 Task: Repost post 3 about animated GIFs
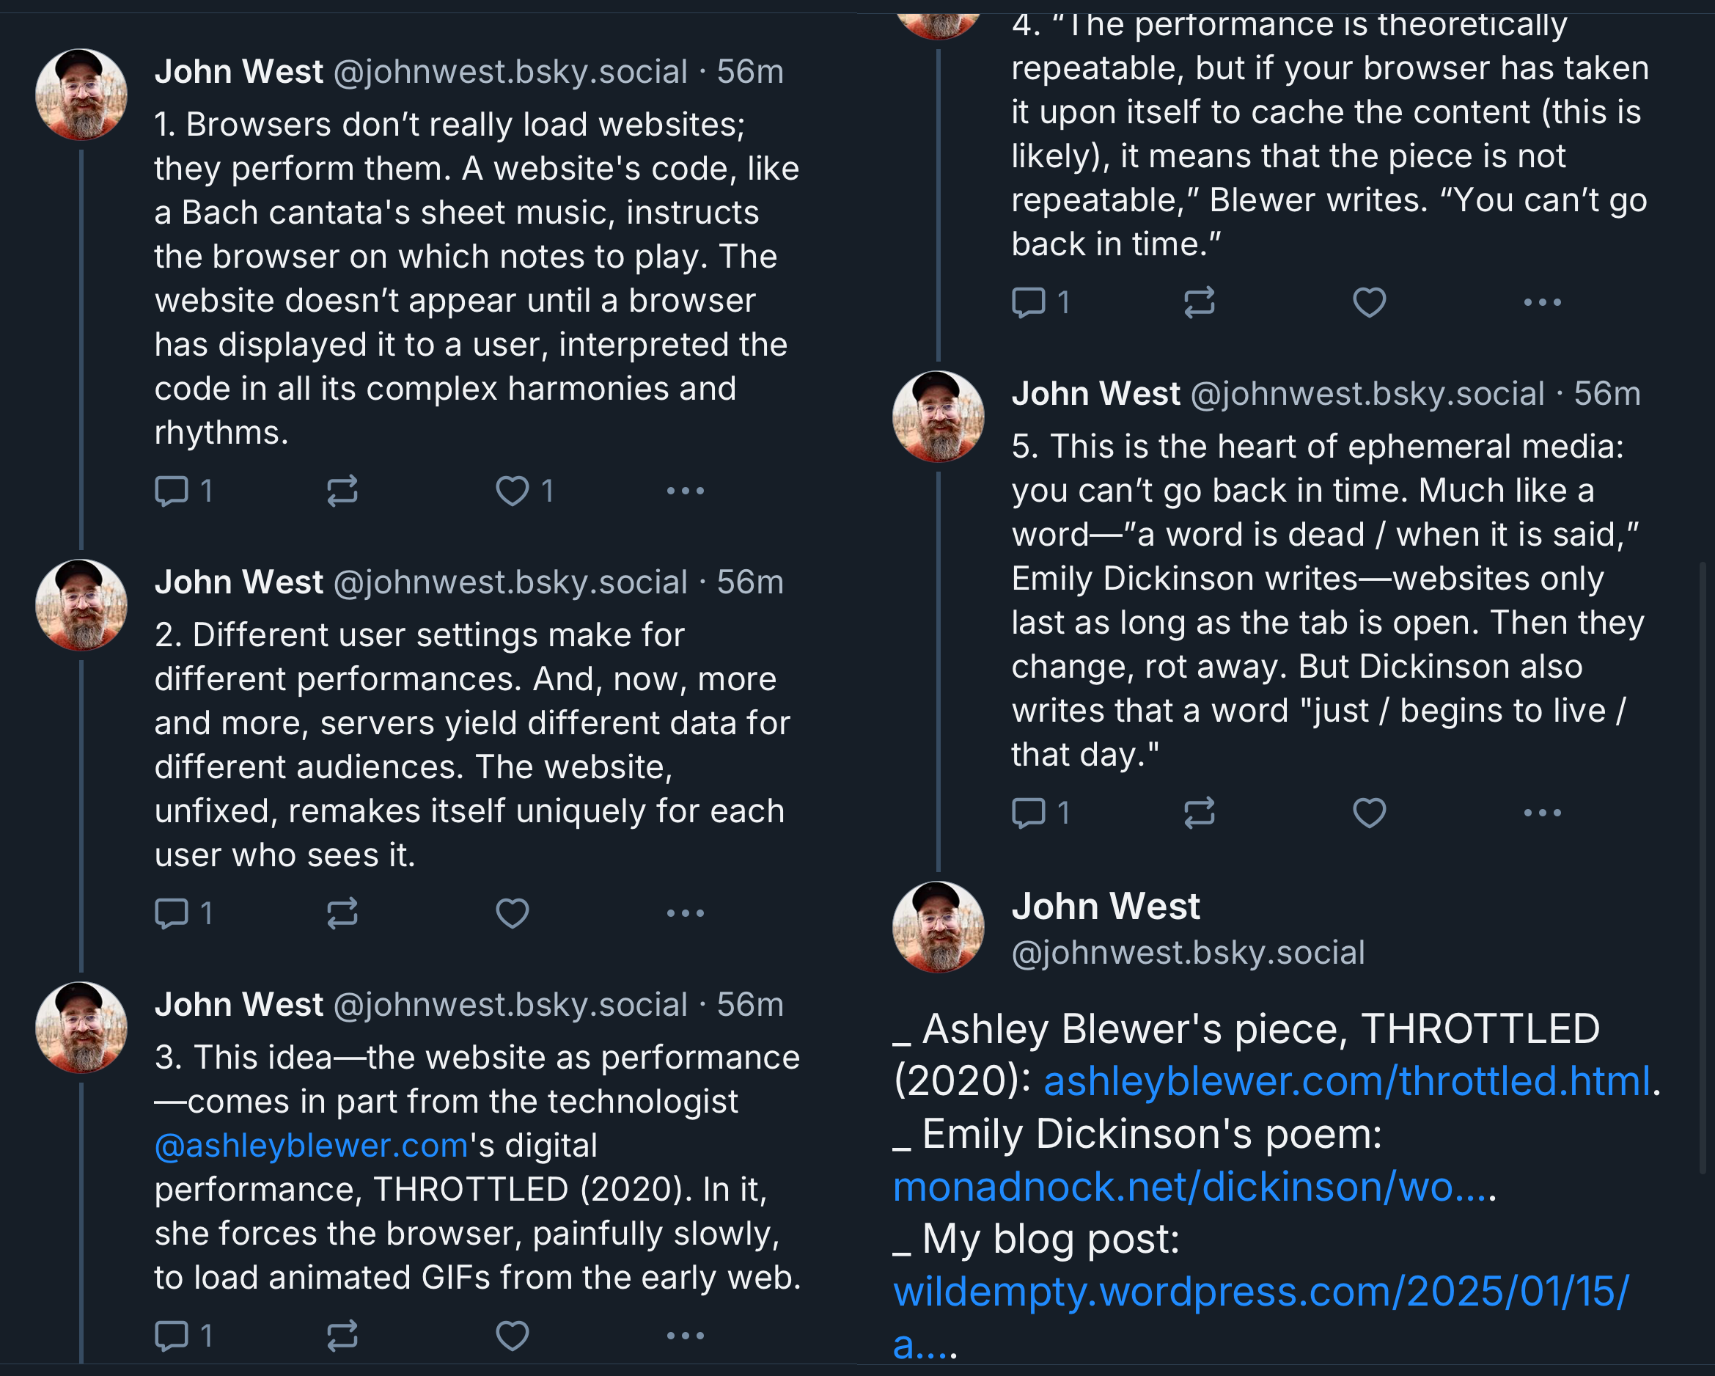tap(342, 1336)
